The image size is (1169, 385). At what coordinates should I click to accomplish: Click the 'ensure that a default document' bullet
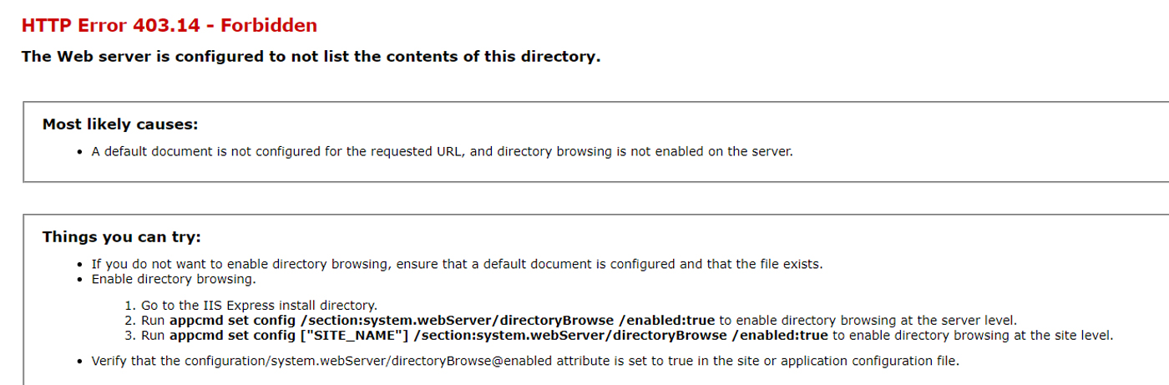[457, 264]
